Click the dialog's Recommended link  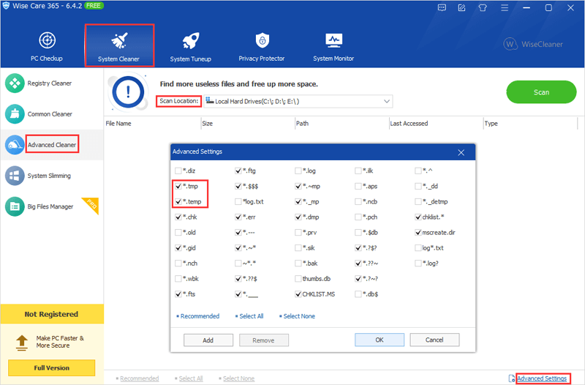[200, 316]
